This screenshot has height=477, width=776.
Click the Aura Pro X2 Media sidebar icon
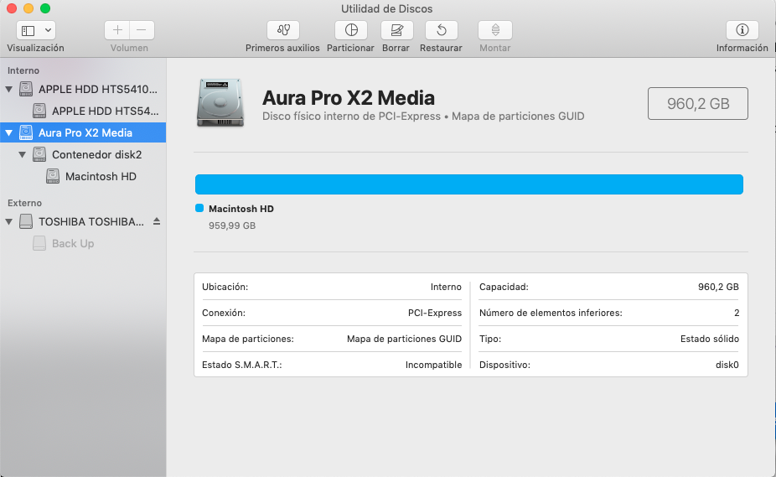click(26, 132)
